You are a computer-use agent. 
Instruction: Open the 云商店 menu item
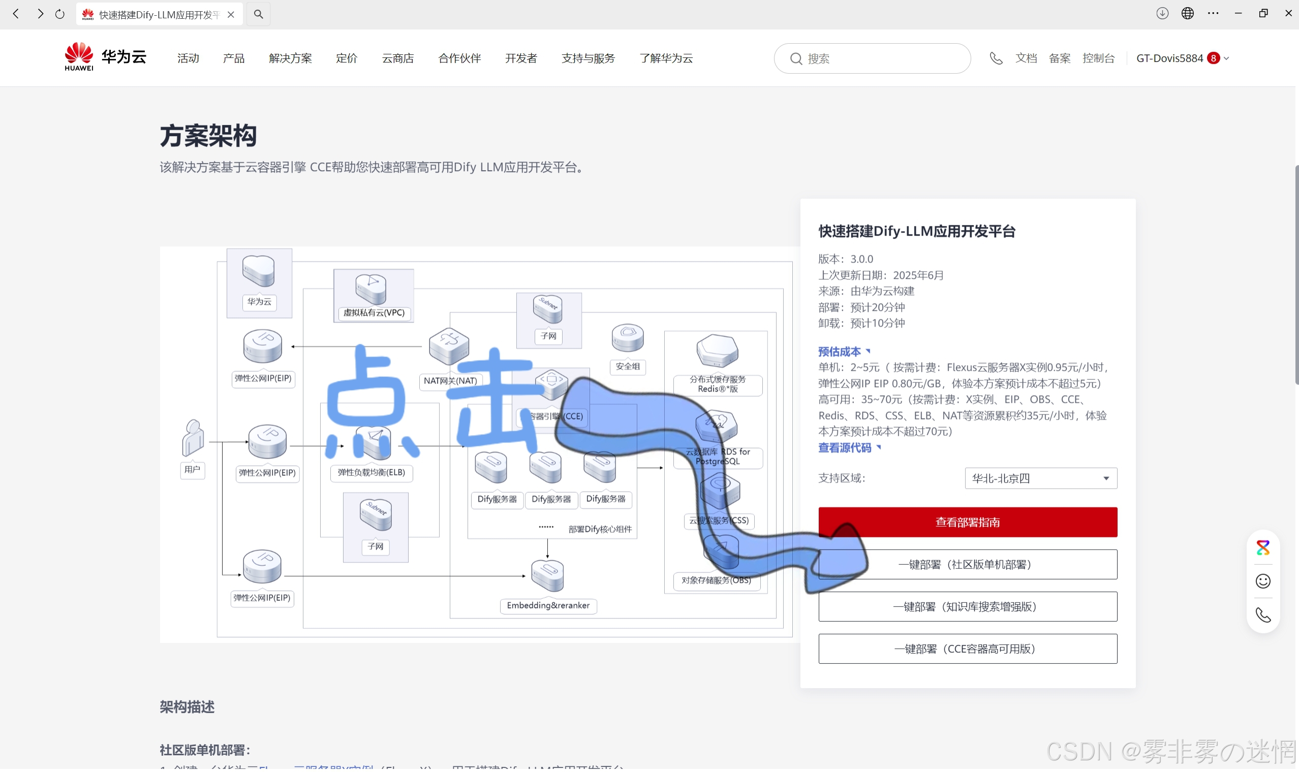click(398, 58)
